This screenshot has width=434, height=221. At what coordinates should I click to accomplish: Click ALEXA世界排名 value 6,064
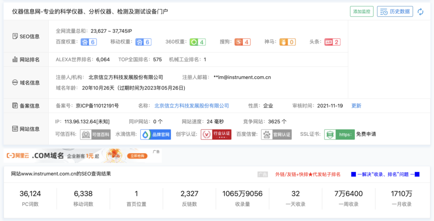pyautogui.click(x=103, y=59)
